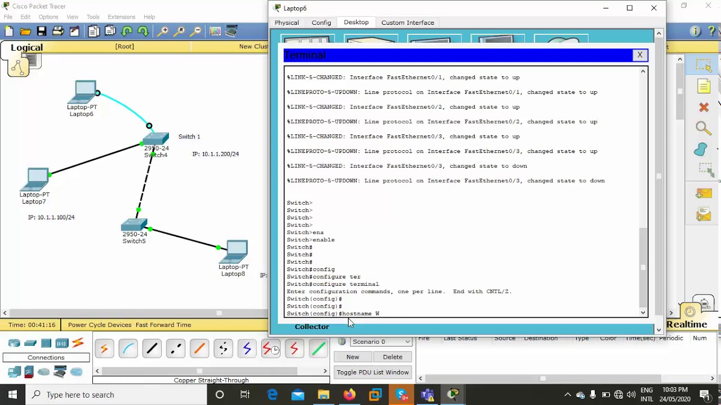Open the Routers device category
Image resolution: width=721 pixels, height=405 pixels.
(x=14, y=343)
